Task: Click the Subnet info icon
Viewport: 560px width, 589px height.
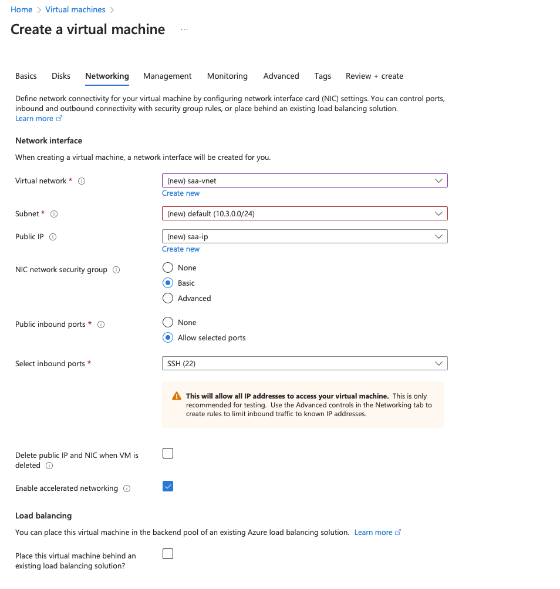Action: pos(54,213)
